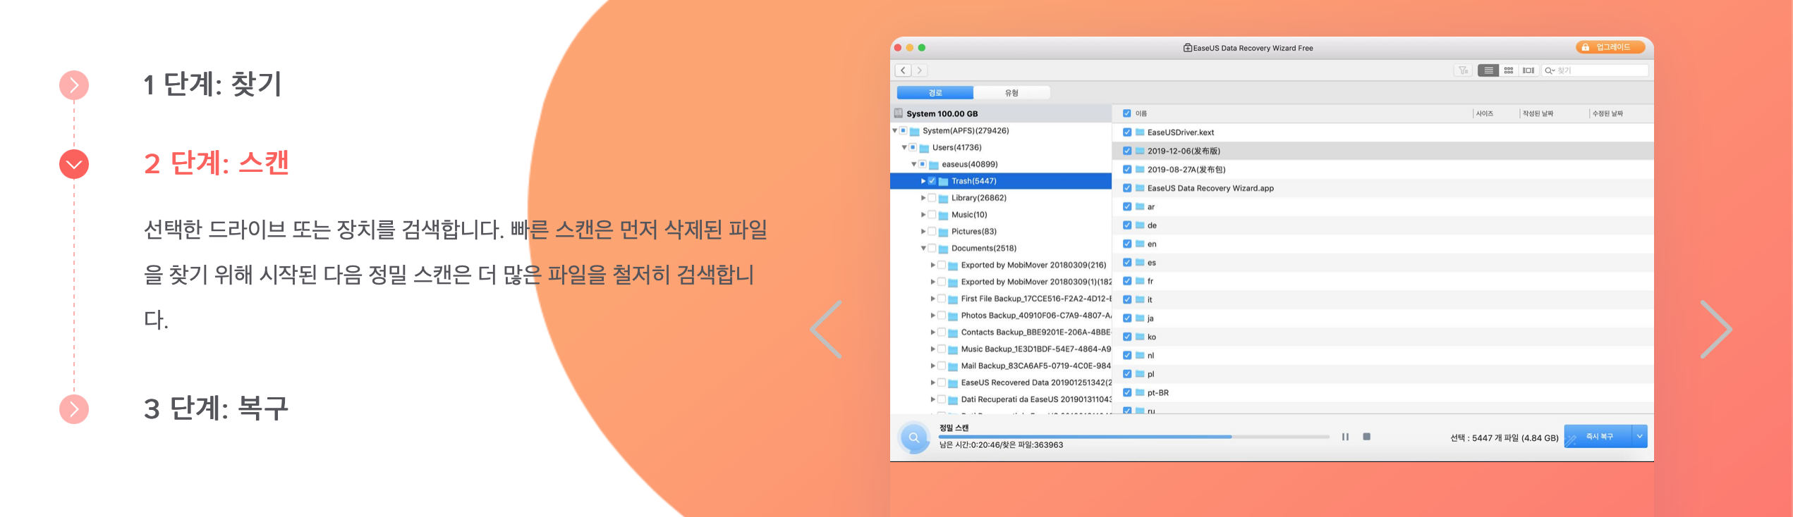Click the forward navigation arrow in toolbar
This screenshot has height=517, width=1793.
(920, 70)
